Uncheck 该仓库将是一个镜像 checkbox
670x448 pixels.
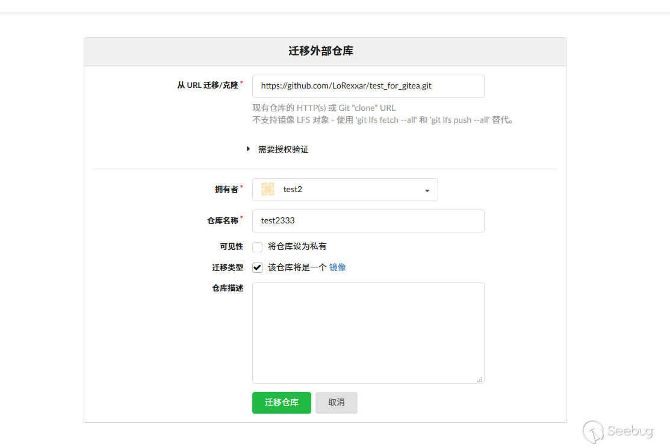(257, 267)
